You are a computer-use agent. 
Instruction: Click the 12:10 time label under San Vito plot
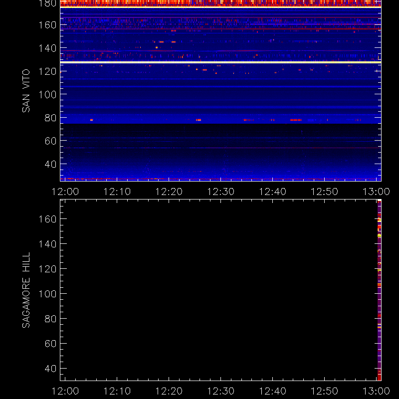(117, 192)
